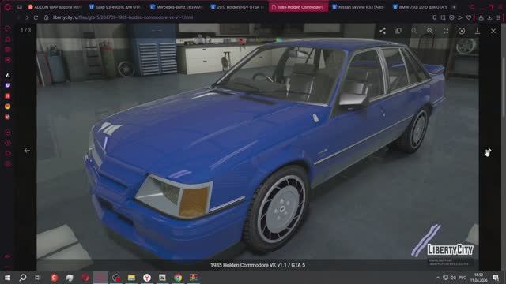Click the heart bookmark icon in the address bar
506x284 pixels.
pos(469,17)
